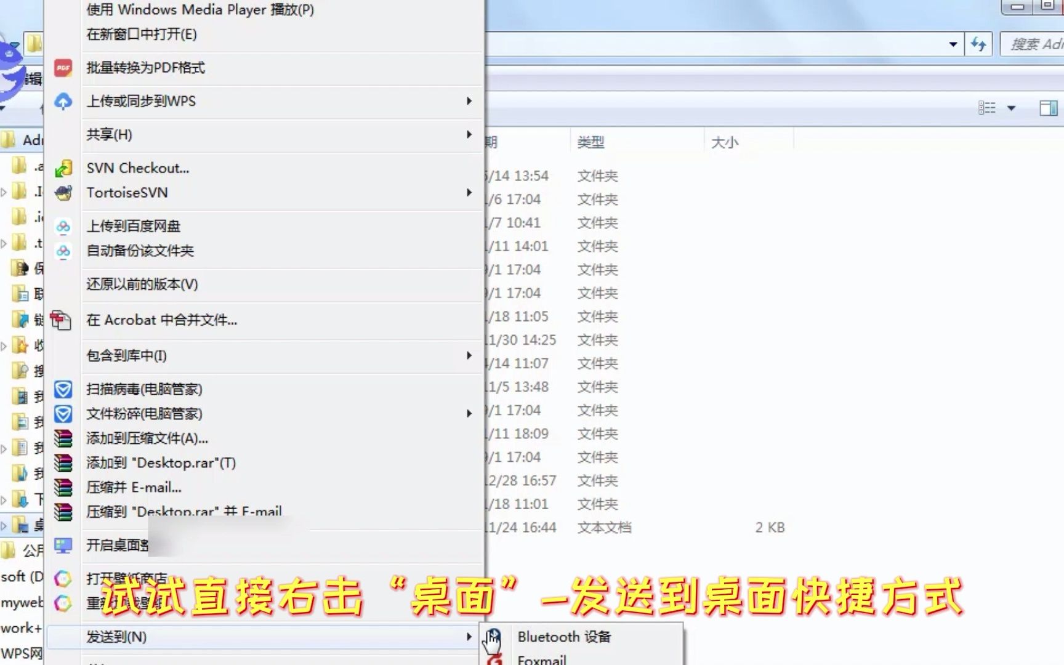Image resolution: width=1064 pixels, height=665 pixels.
Task: Click the 文件粉碎(电脑管家) shield icon
Action: tap(62, 414)
